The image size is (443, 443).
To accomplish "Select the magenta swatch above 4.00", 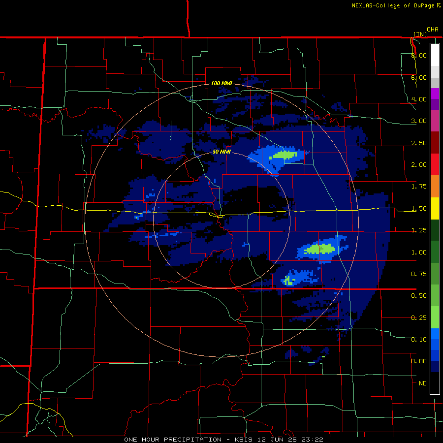I will coord(435,94).
